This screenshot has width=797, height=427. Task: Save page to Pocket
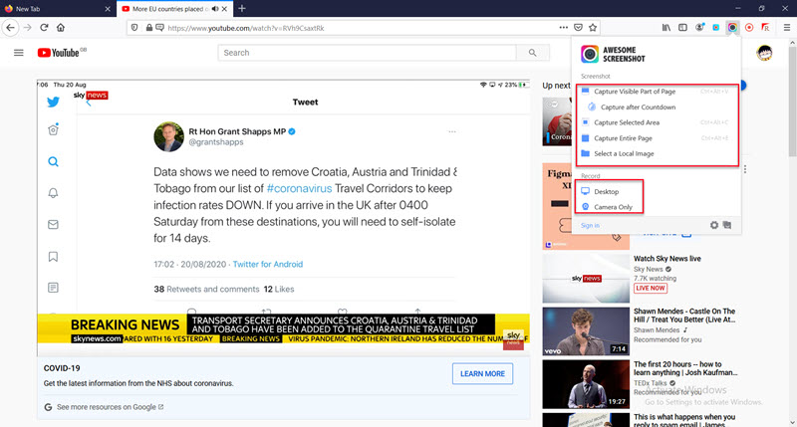point(578,28)
